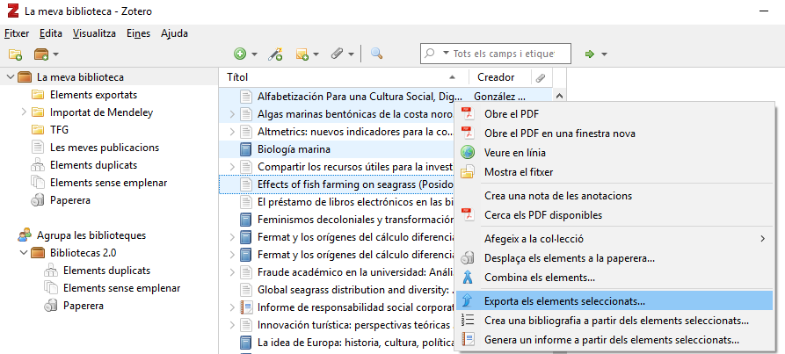Viewport: 785px width, 354px height.
Task: Click the Add Item by Identifier wand
Action: click(275, 54)
